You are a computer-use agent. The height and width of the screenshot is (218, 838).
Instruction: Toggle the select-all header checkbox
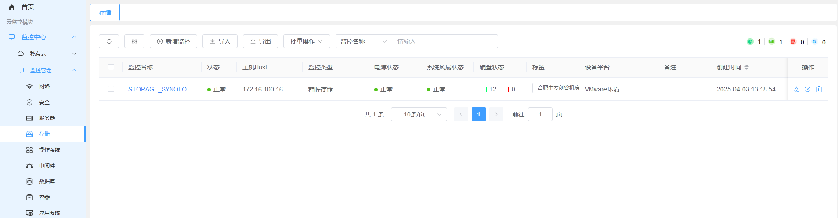111,67
